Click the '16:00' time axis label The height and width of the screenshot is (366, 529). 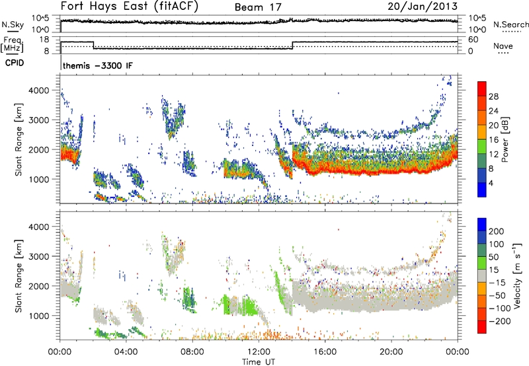coord(325,352)
